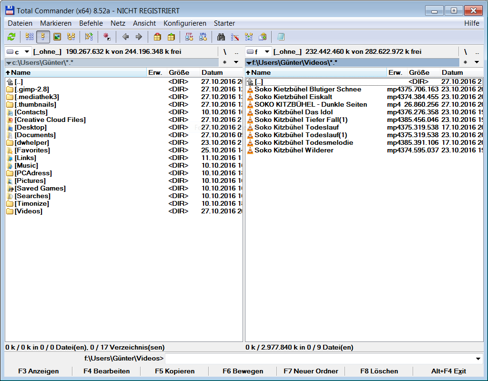Sort left panel by Name column header
Screen dimensions: 488x381
(x=76, y=72)
